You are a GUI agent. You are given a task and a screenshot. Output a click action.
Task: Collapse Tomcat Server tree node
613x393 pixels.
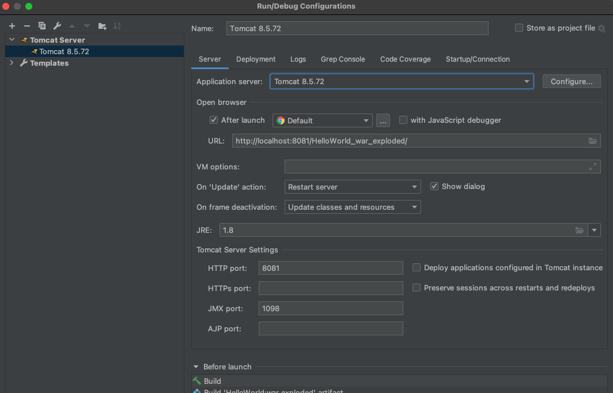[x=12, y=40]
